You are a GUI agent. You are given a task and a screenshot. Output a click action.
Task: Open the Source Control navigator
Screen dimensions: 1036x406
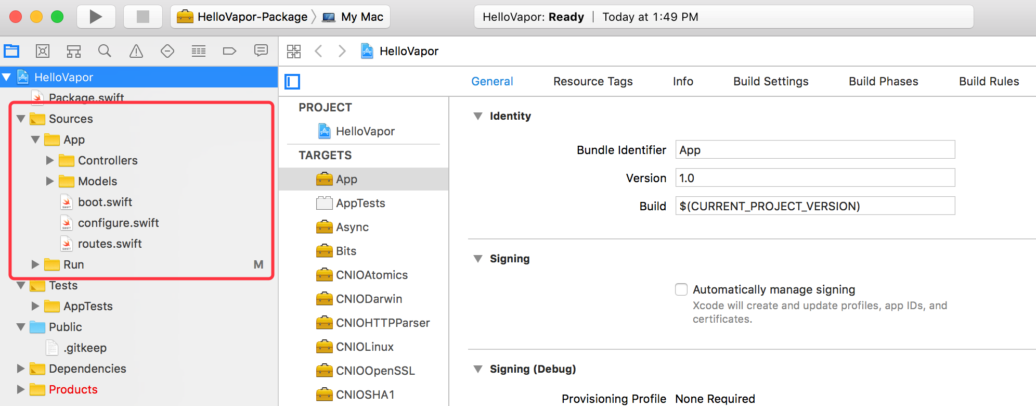43,51
